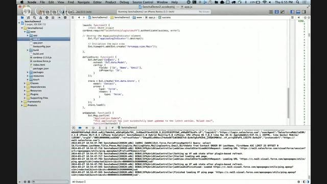Collapse the SenchaDemo2 group folder
The image size is (327, 184).
pyautogui.click(x=22, y=28)
